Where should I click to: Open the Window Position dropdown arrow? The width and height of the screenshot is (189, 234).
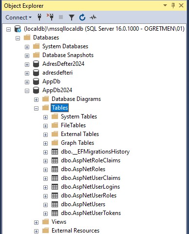coord(165,5)
